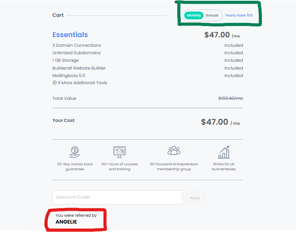This screenshot has width=296, height=232.
Task: Click the Mailingboss 5.0 feature row
Action: tap(69, 75)
